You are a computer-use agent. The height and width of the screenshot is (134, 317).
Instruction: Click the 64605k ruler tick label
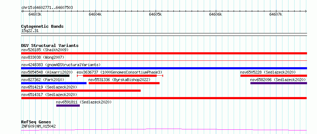[x=155, y=15]
